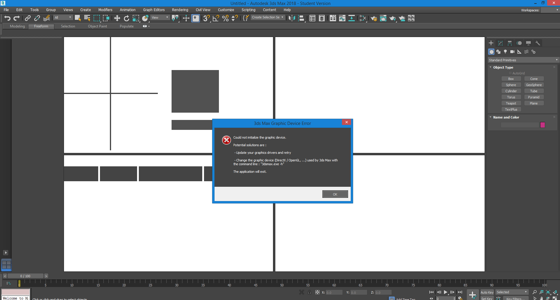Viewport: 560px width, 300px height.
Task: Toggle the Selection Lock padlock
Action: pos(310,292)
